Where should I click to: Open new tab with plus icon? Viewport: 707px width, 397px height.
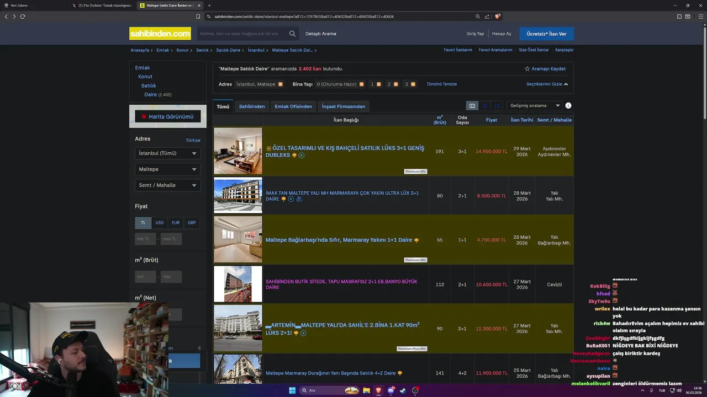pyautogui.click(x=209, y=6)
